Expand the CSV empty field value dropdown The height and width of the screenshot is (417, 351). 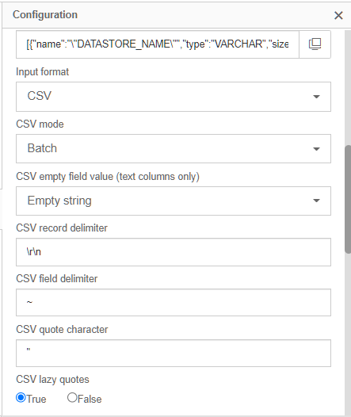174,201
